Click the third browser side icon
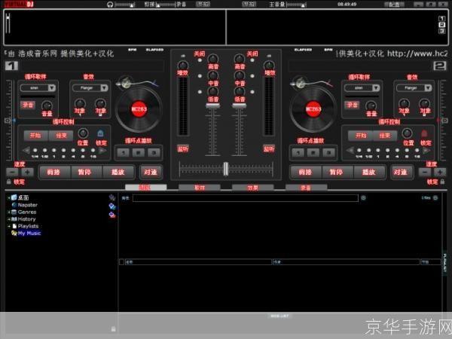This screenshot has height=339, width=452. click(112, 215)
